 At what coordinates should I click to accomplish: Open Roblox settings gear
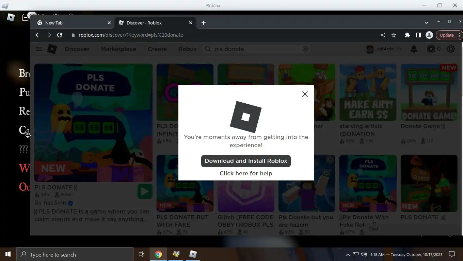[451, 49]
